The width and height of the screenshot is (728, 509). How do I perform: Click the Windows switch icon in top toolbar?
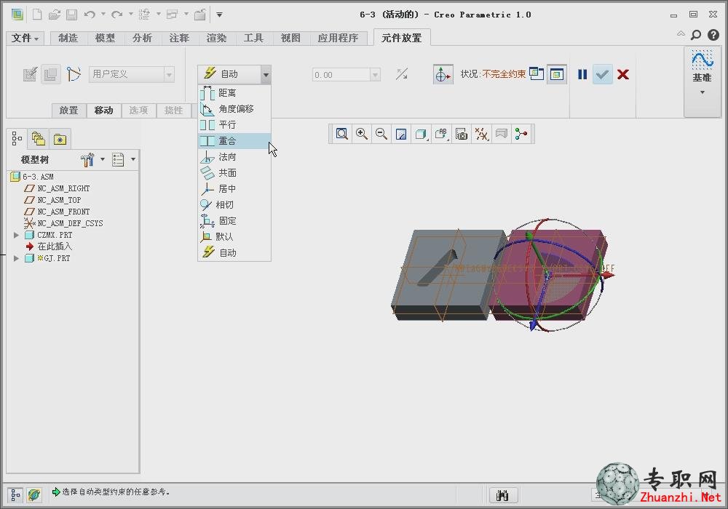click(173, 15)
